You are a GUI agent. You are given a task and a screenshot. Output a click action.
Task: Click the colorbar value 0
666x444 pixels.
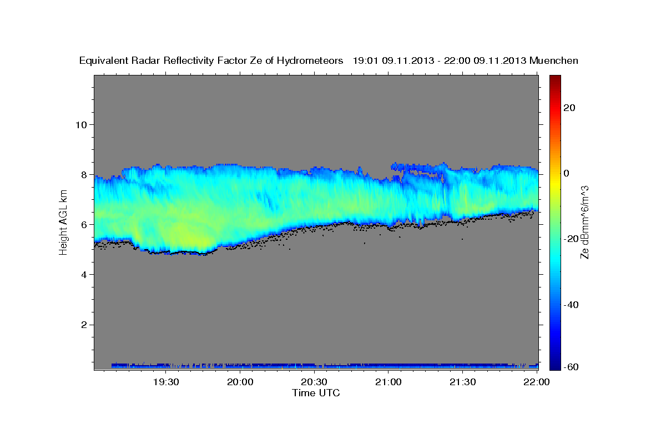coord(567,173)
